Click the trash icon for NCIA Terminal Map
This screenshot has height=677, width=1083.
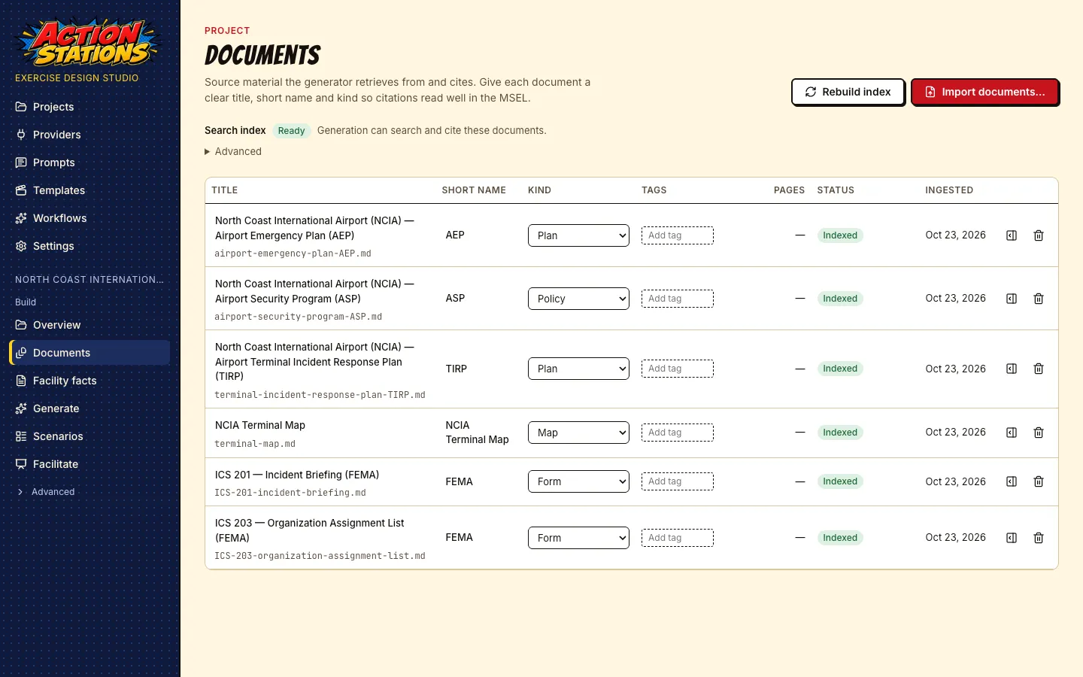[x=1039, y=433]
